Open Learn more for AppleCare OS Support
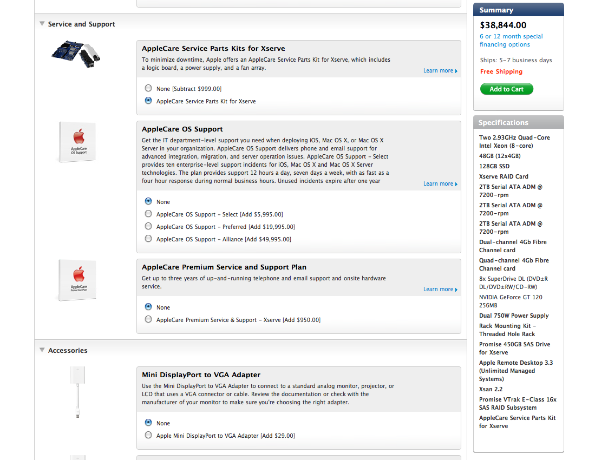The image size is (595, 460). click(x=440, y=183)
